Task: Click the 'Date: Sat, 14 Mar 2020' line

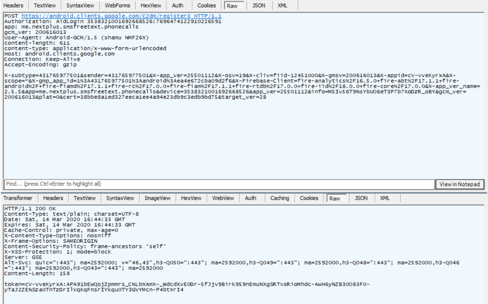Action: point(64,219)
